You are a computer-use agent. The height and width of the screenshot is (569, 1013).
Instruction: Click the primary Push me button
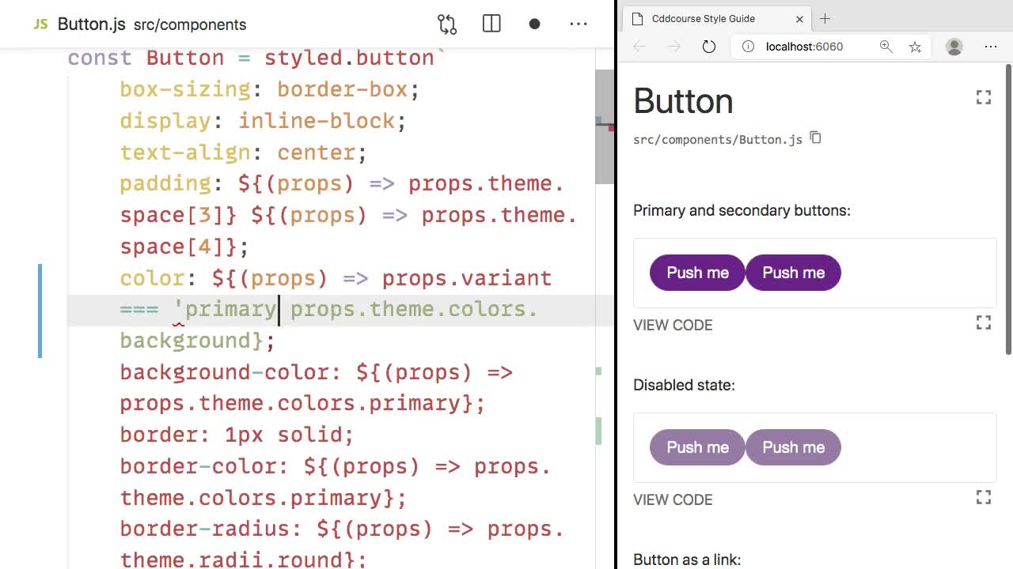coord(697,273)
